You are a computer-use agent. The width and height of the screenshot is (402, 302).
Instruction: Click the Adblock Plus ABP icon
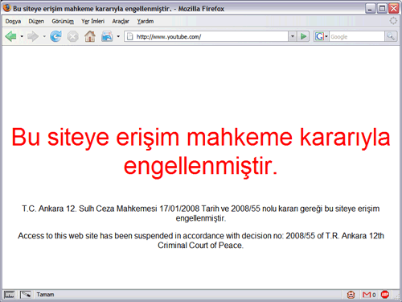[x=385, y=295]
